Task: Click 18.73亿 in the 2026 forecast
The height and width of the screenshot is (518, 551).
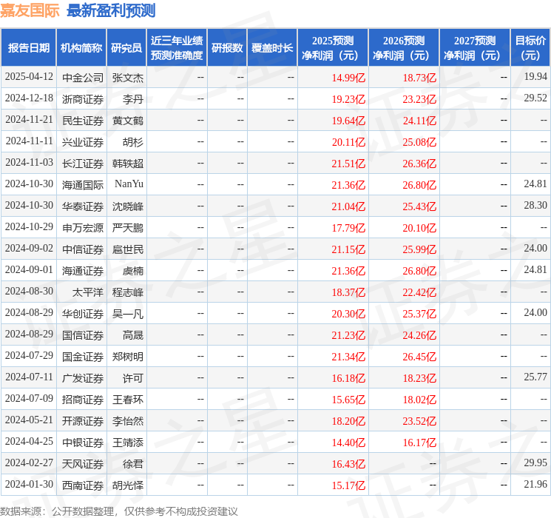Action: click(419, 78)
